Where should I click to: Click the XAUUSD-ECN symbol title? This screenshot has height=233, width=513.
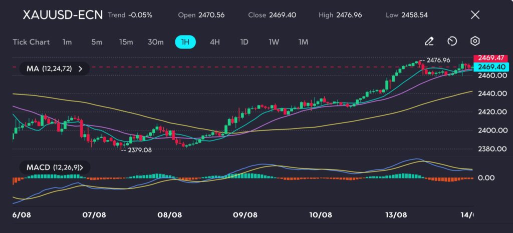click(63, 15)
